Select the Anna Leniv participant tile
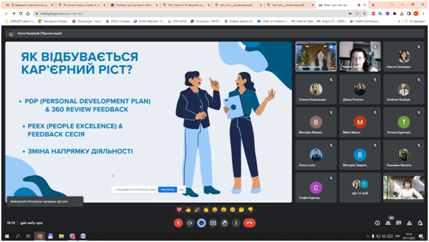 coord(316,155)
